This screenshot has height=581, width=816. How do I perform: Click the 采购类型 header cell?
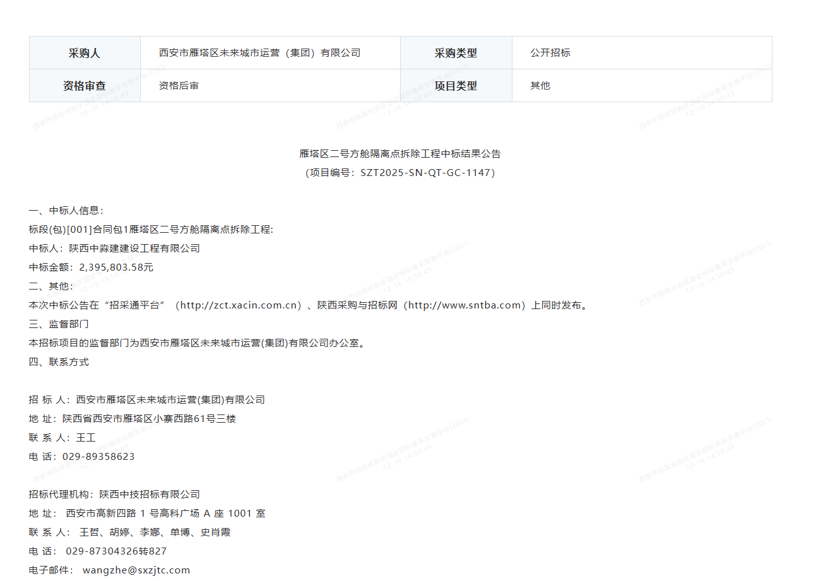pyautogui.click(x=456, y=53)
